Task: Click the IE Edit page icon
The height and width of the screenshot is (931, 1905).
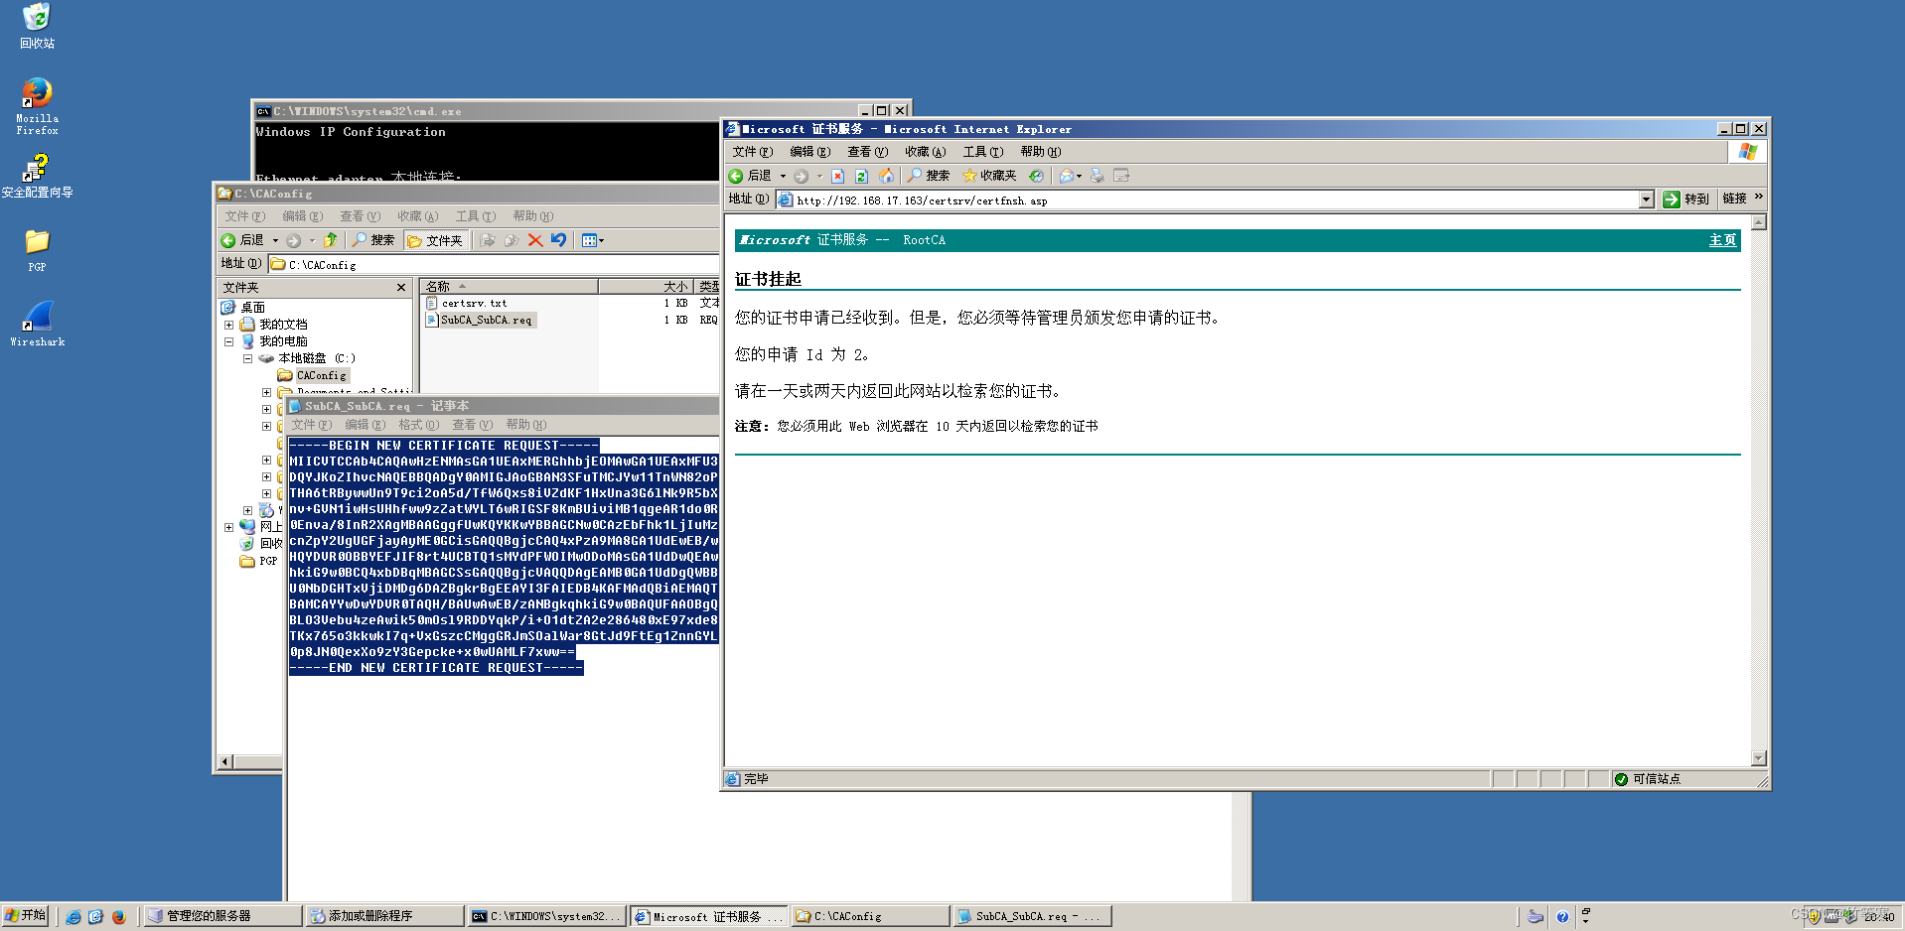Action: 1121,176
